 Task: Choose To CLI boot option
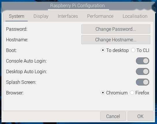coord(140,50)
